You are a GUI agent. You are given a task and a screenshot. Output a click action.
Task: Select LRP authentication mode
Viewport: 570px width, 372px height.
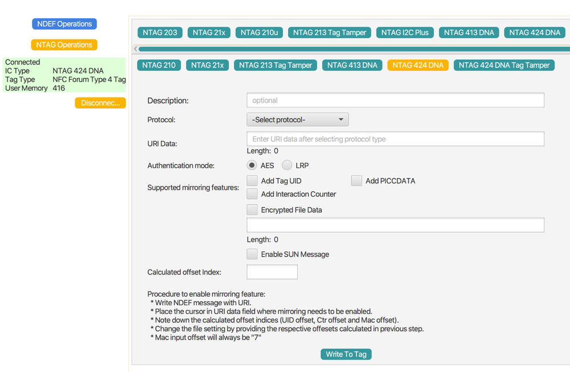pyautogui.click(x=287, y=165)
